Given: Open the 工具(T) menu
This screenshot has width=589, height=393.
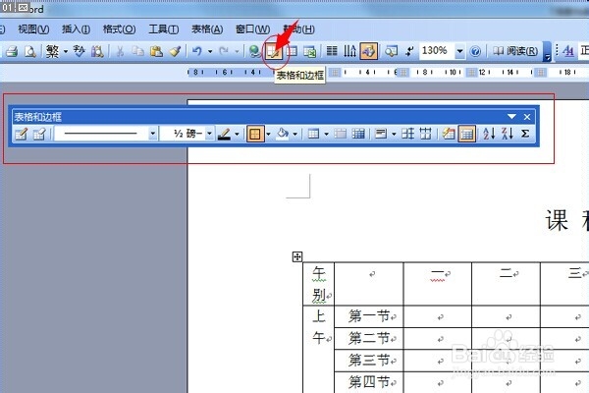Looking at the screenshot, I should (x=164, y=28).
